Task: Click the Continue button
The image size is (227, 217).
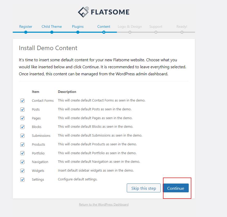Action: point(176,188)
